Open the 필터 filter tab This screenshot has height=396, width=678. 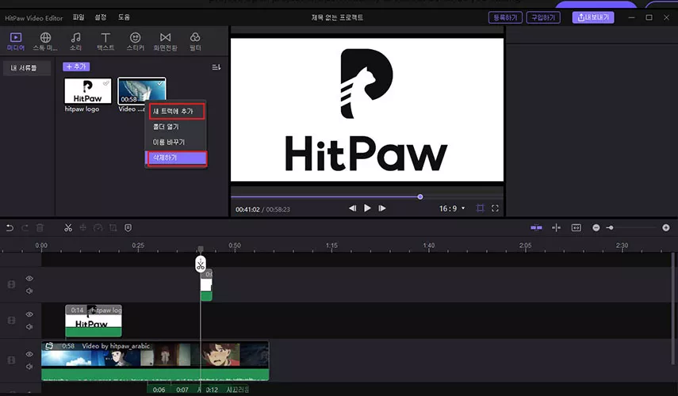point(195,41)
